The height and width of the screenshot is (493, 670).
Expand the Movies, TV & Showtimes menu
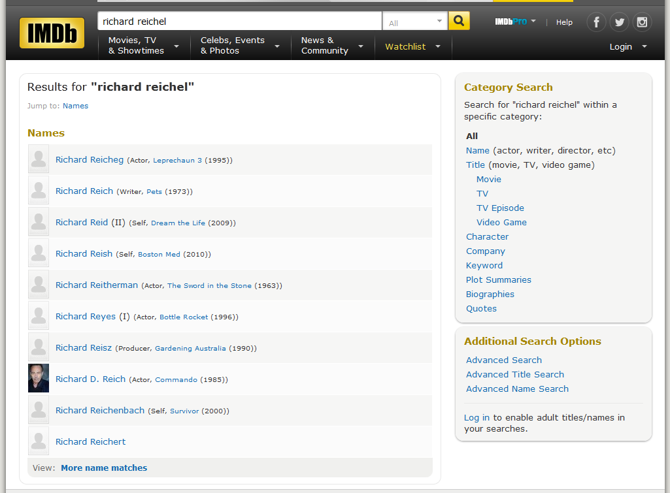pyautogui.click(x=144, y=46)
